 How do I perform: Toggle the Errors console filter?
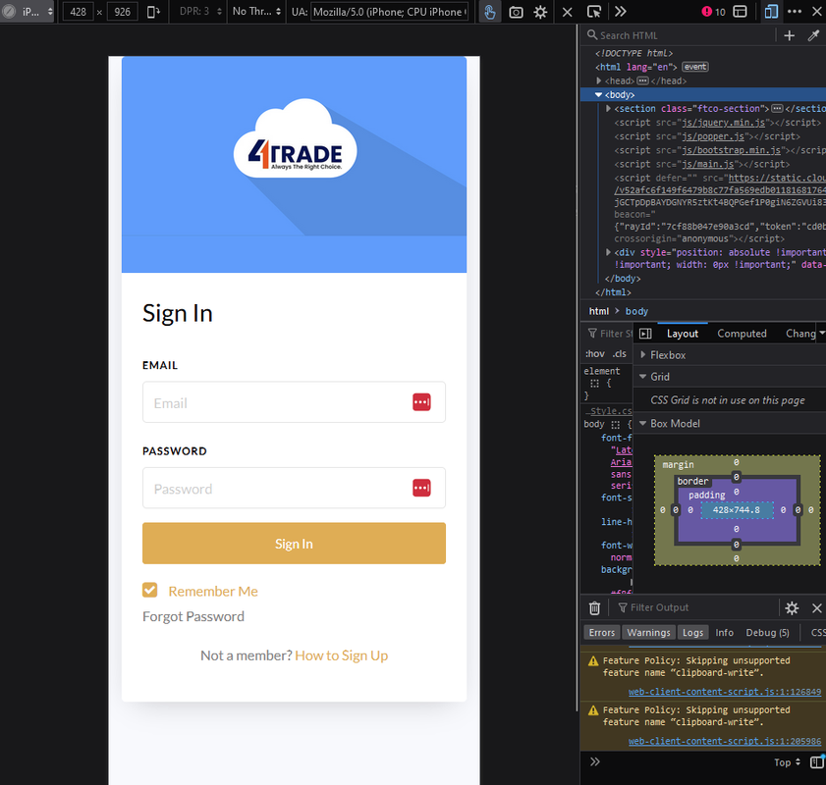pos(602,633)
